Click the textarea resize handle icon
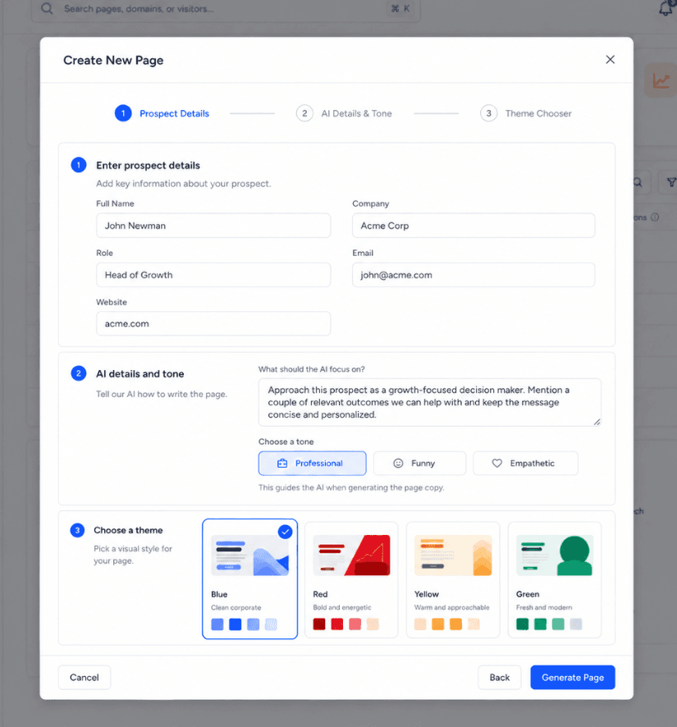The width and height of the screenshot is (677, 727). 597,422
